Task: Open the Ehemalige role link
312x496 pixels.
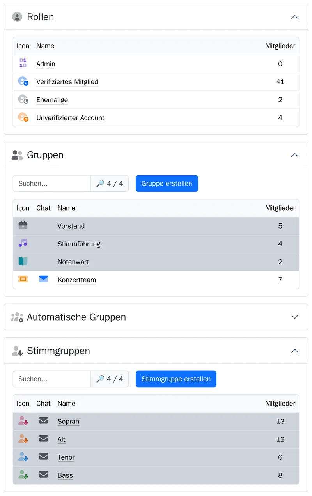Action: pos(52,100)
